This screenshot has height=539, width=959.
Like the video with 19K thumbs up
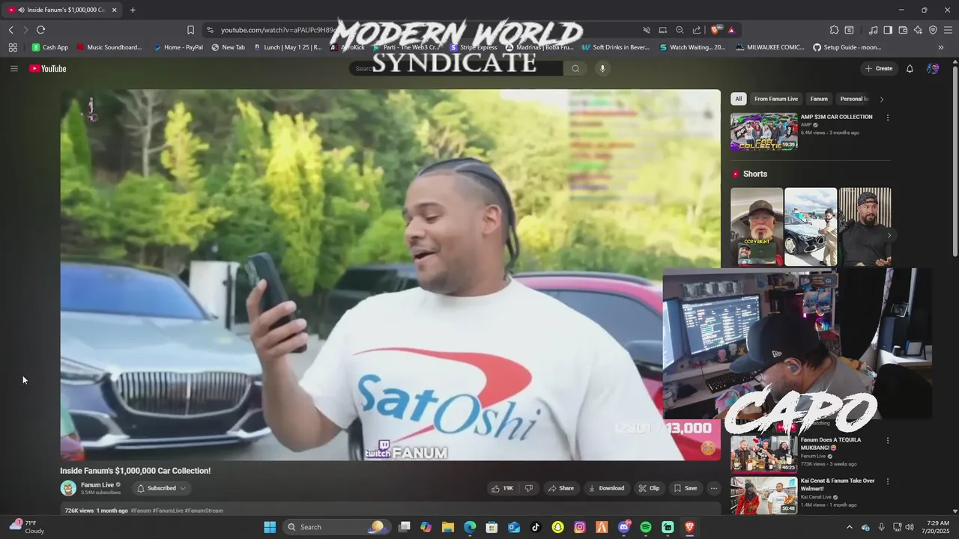[x=502, y=488]
